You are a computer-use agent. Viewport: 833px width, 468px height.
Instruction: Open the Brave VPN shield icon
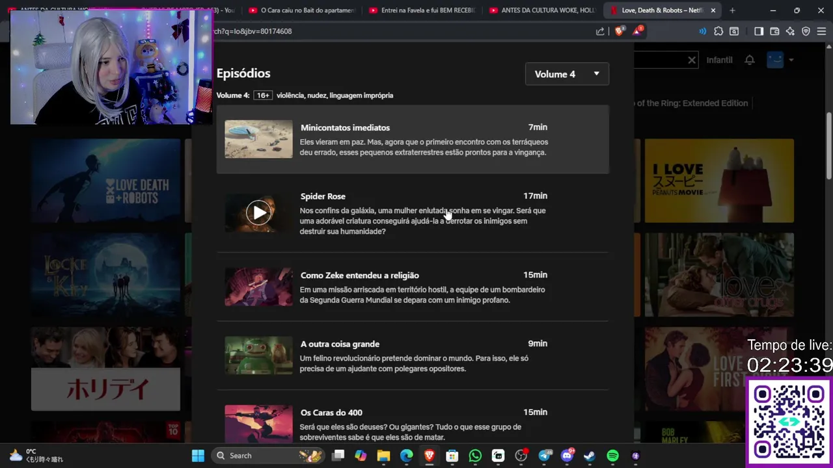pos(806,31)
